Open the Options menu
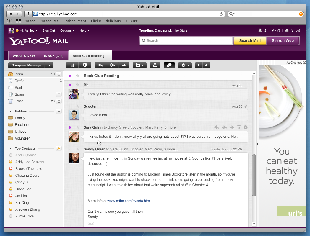 click(67, 30)
